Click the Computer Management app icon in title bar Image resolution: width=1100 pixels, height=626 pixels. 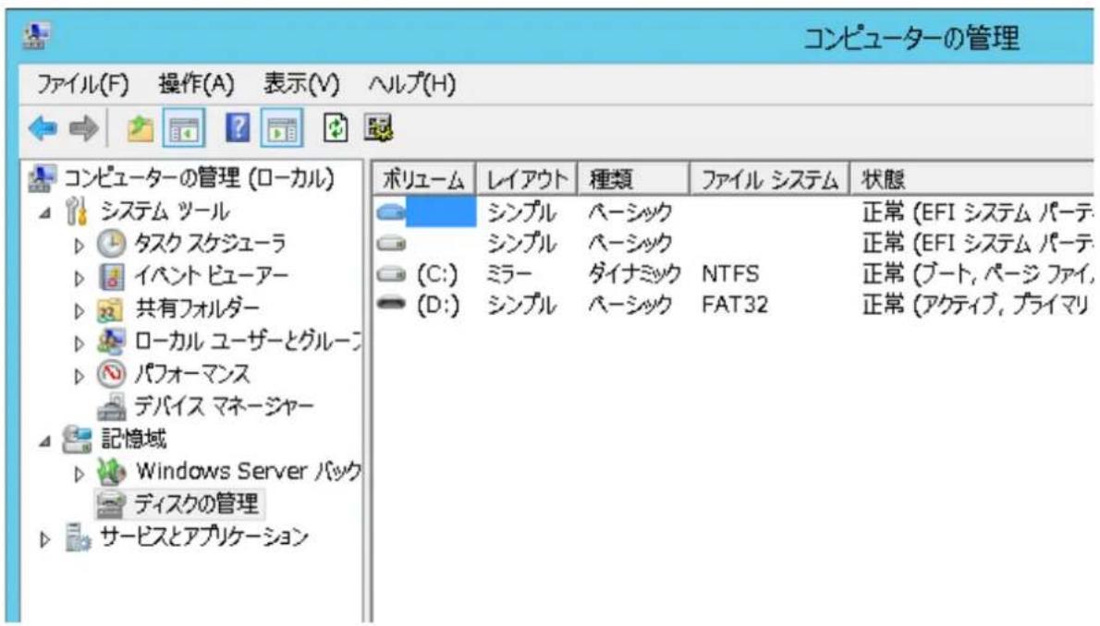coord(36,35)
